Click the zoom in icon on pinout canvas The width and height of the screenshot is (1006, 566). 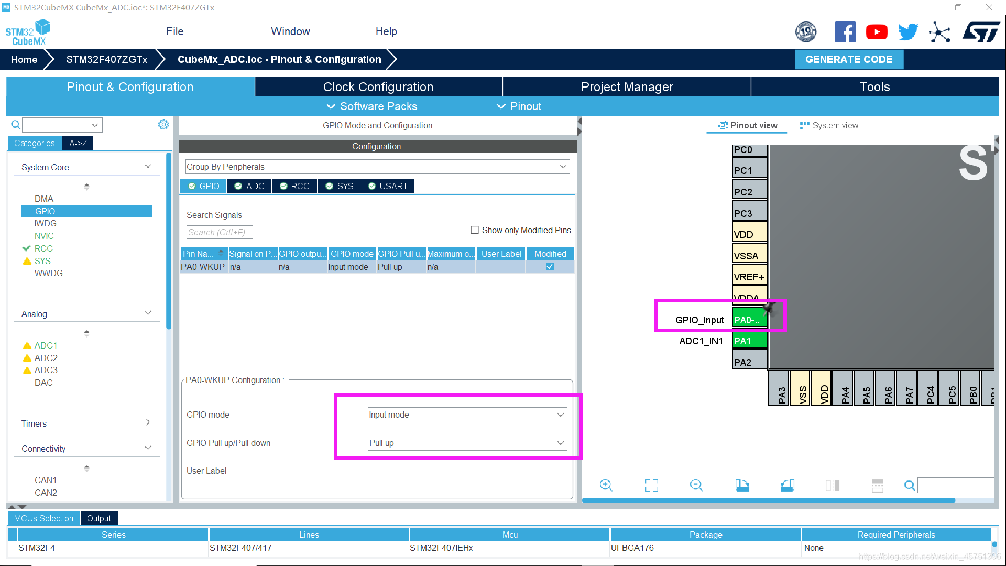pyautogui.click(x=606, y=485)
